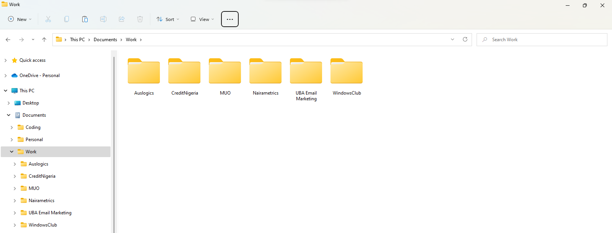The height and width of the screenshot is (233, 612).
Task: Select the CreditNigeria folder icon in main pane
Action: (184, 71)
